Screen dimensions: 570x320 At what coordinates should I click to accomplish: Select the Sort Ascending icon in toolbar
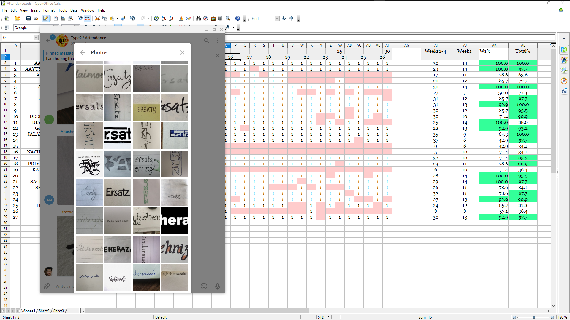point(164,18)
